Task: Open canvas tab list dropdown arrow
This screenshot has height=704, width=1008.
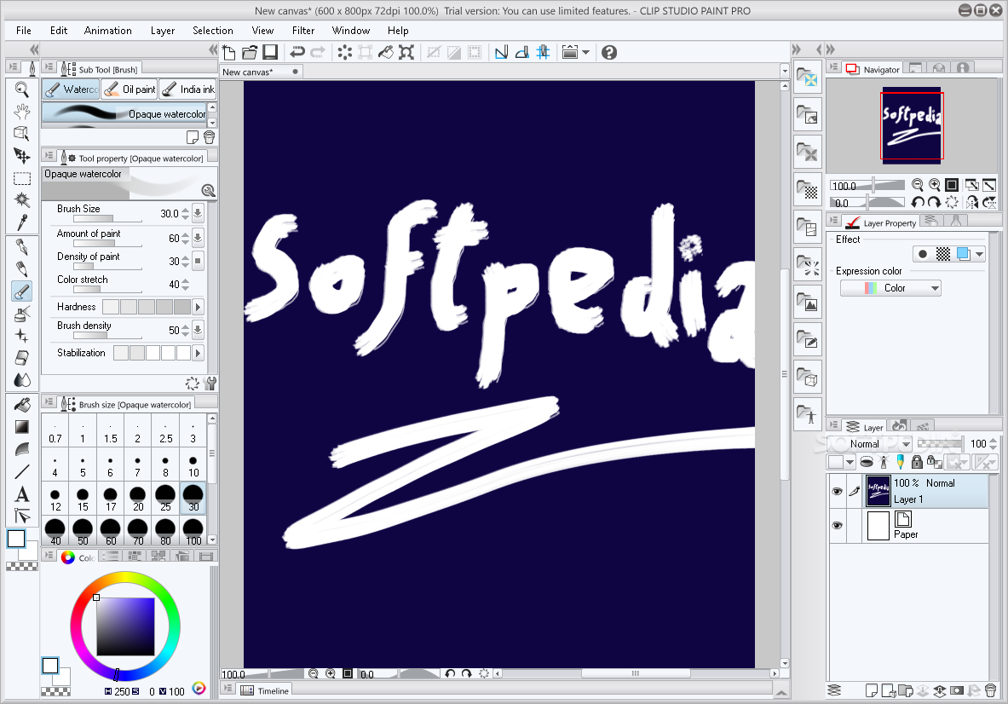Action: [x=784, y=72]
